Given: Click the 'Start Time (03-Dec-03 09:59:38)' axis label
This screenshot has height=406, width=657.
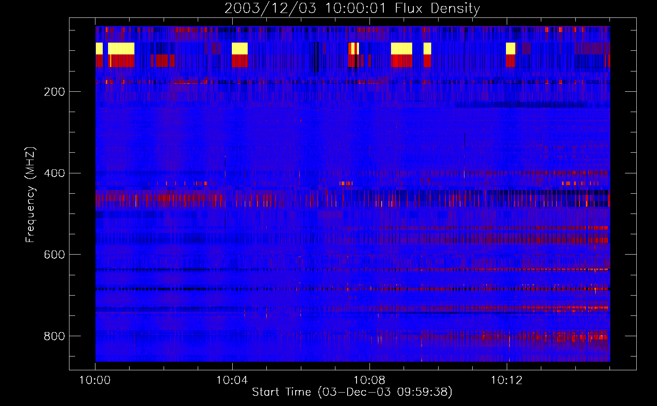Looking at the screenshot, I should click(x=352, y=392).
